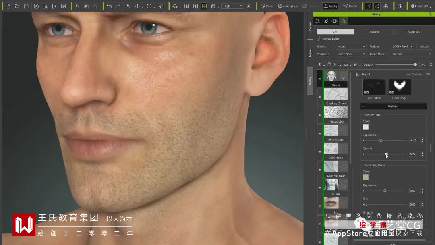
Task: Click the Secondary Color Blur slider handle
Action: (366, 204)
